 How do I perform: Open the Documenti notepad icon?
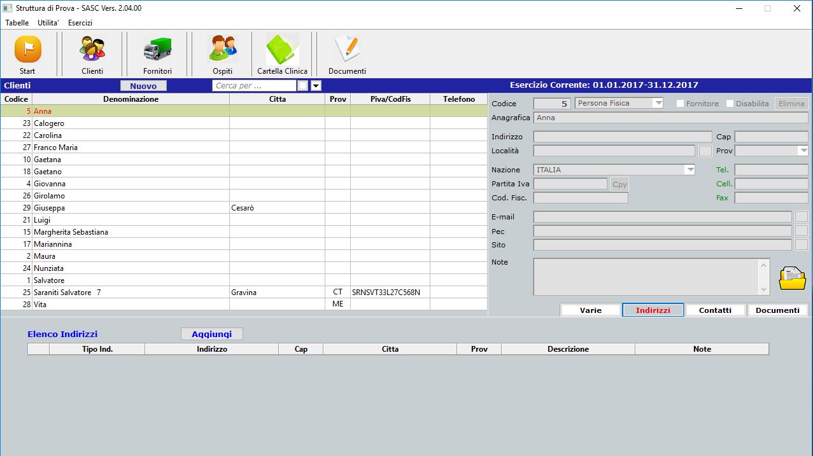[347, 50]
